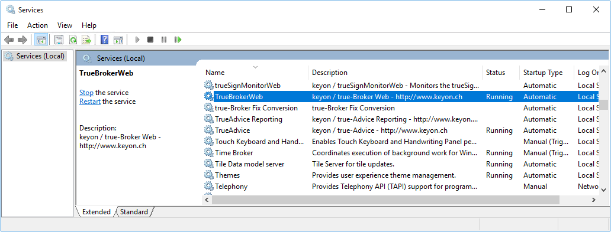
Task: Select the trueSignMonitorWeb service name
Action: click(247, 85)
